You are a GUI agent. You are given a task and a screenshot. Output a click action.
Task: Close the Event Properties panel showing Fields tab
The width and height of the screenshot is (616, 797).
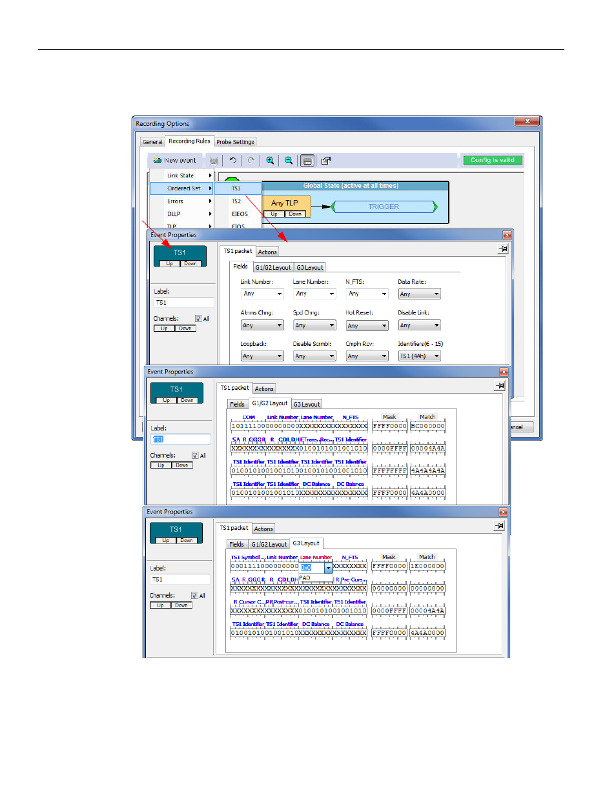click(x=507, y=236)
